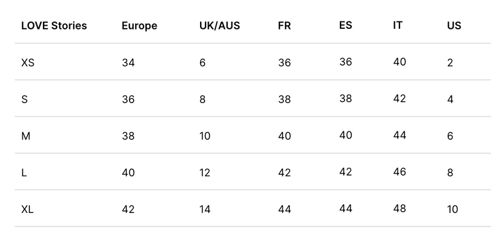The image size is (491, 240).
Task: Select US value 2 in XS row
Action: click(x=450, y=63)
